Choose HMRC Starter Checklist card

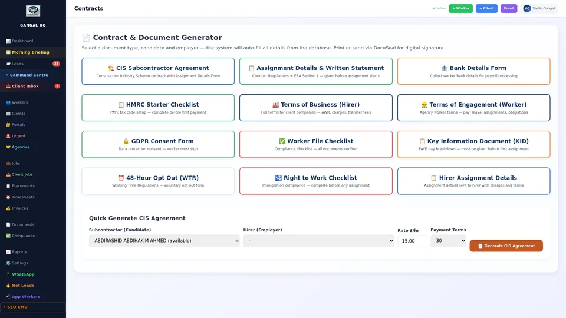[158, 108]
